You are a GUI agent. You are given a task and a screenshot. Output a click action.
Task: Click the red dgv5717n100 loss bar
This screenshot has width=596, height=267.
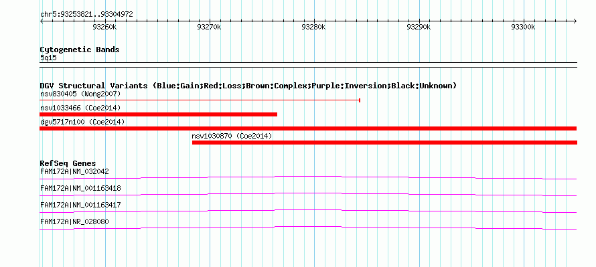coord(308,128)
